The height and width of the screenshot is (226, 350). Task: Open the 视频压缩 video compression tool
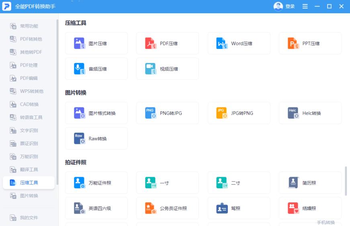click(168, 69)
